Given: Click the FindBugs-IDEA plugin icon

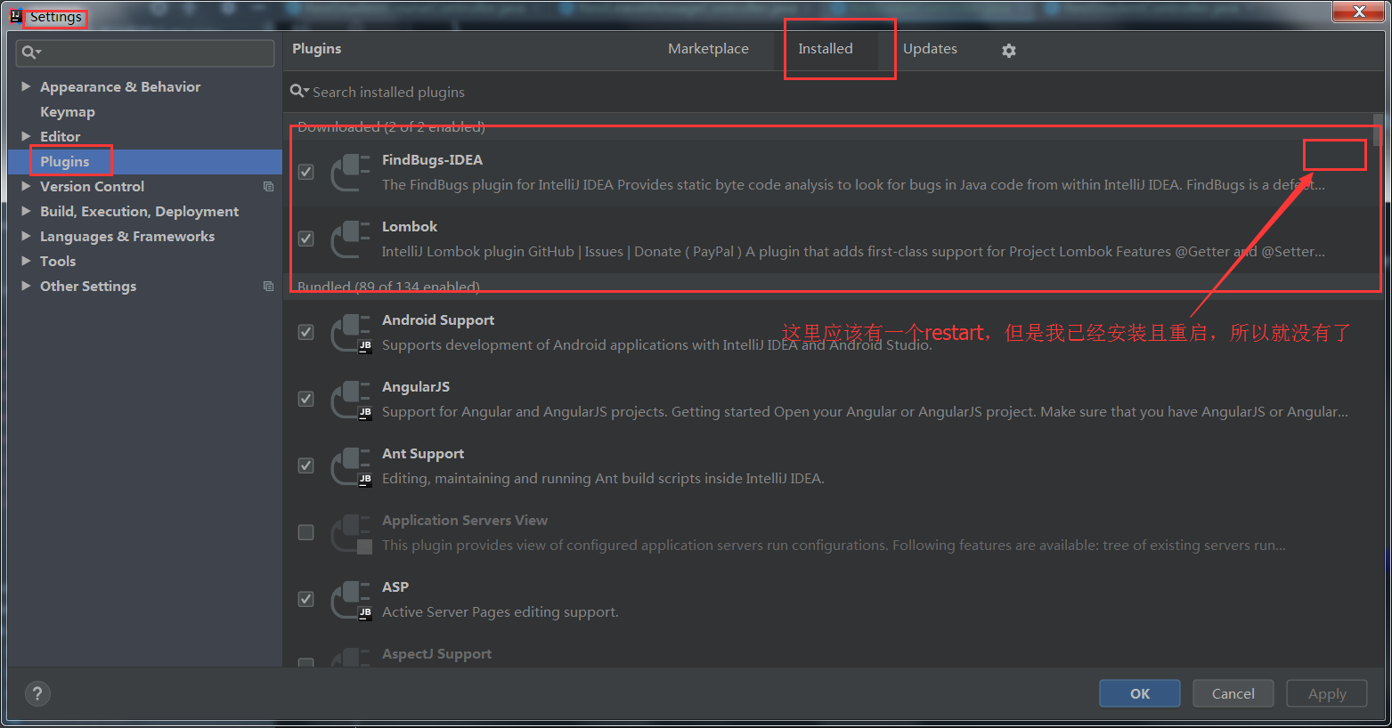Looking at the screenshot, I should click(x=351, y=173).
